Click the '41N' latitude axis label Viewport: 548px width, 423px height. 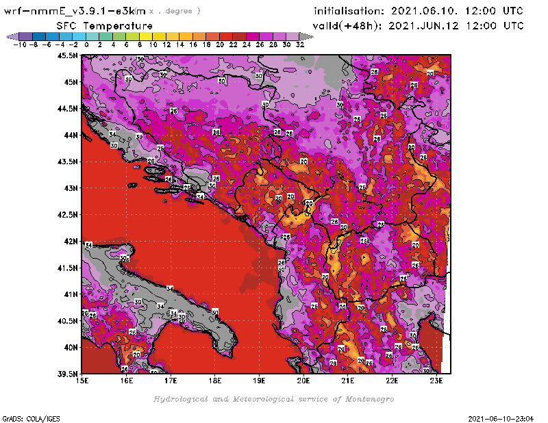click(x=71, y=294)
